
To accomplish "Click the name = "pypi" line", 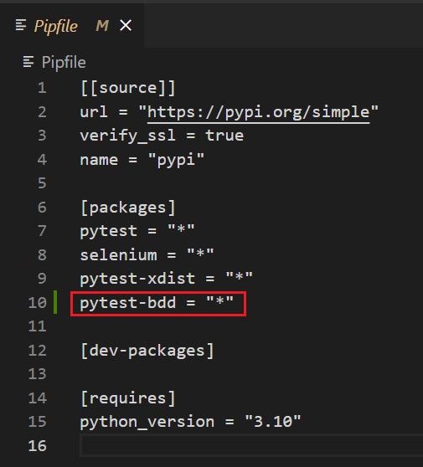I will coord(142,160).
